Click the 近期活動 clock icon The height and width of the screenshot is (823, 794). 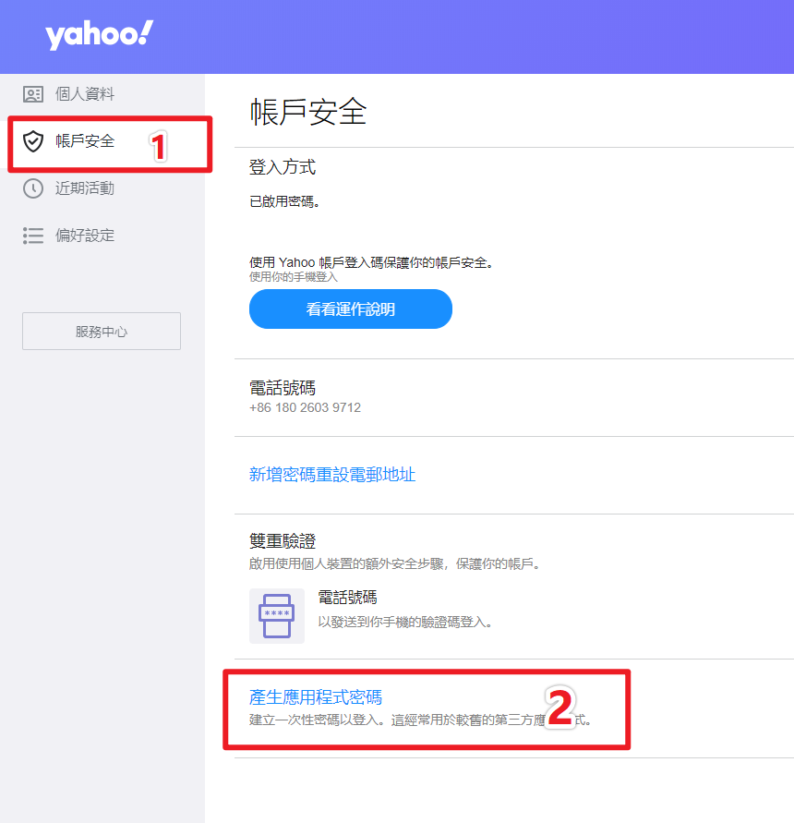[x=33, y=188]
